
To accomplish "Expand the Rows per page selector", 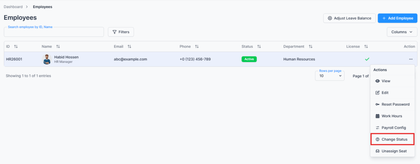I will 329,76.
